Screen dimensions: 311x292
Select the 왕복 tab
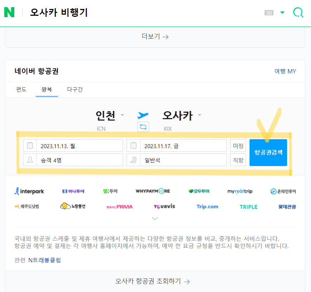point(47,89)
